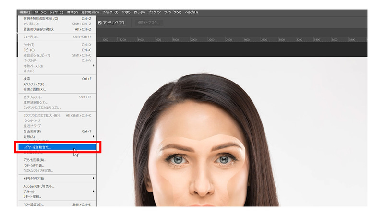Choose 遠近法ワープ menu item
This screenshot has width=384, height=216.
point(57,126)
